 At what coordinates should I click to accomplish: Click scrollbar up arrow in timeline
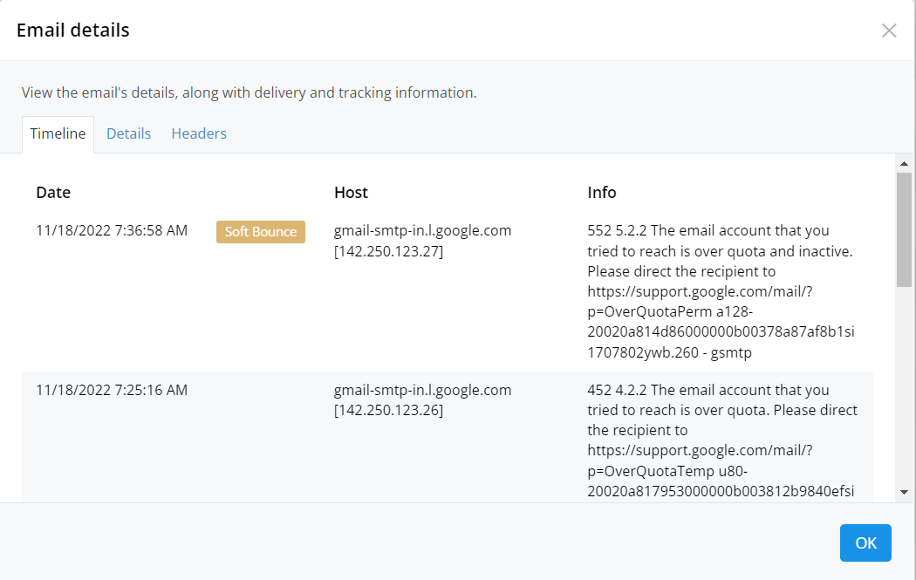(x=904, y=164)
